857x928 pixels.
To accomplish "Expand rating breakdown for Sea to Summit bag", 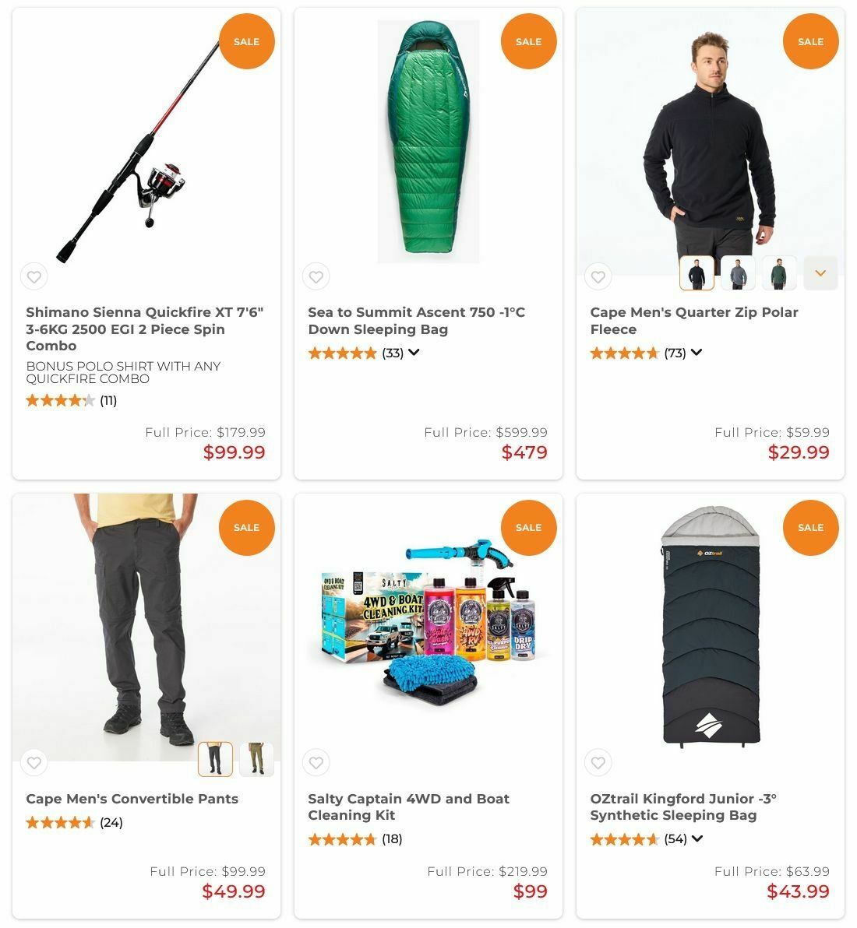I will (414, 352).
